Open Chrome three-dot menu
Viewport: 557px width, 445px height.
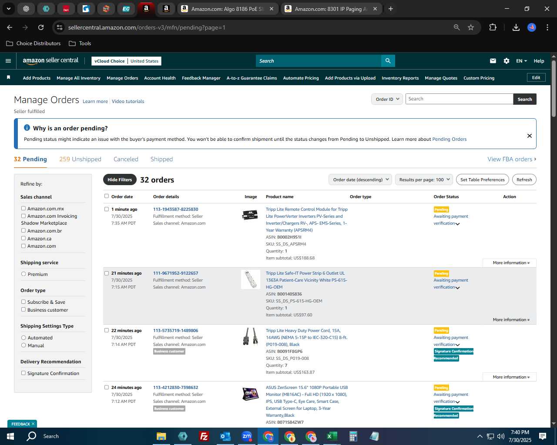pos(547,27)
